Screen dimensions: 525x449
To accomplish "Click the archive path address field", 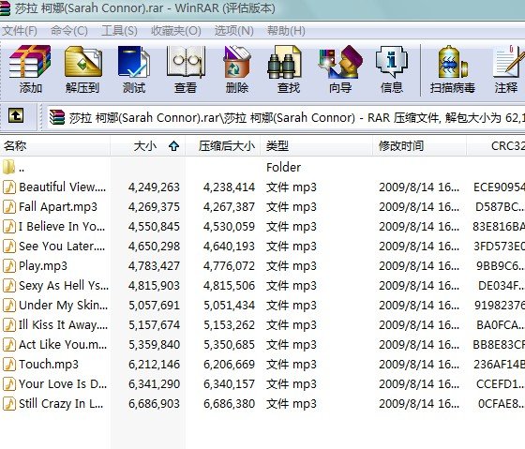I will [x=286, y=117].
